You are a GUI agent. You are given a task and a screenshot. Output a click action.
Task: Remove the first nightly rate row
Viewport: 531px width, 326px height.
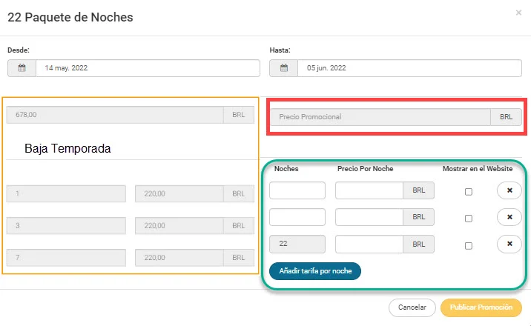pyautogui.click(x=509, y=190)
